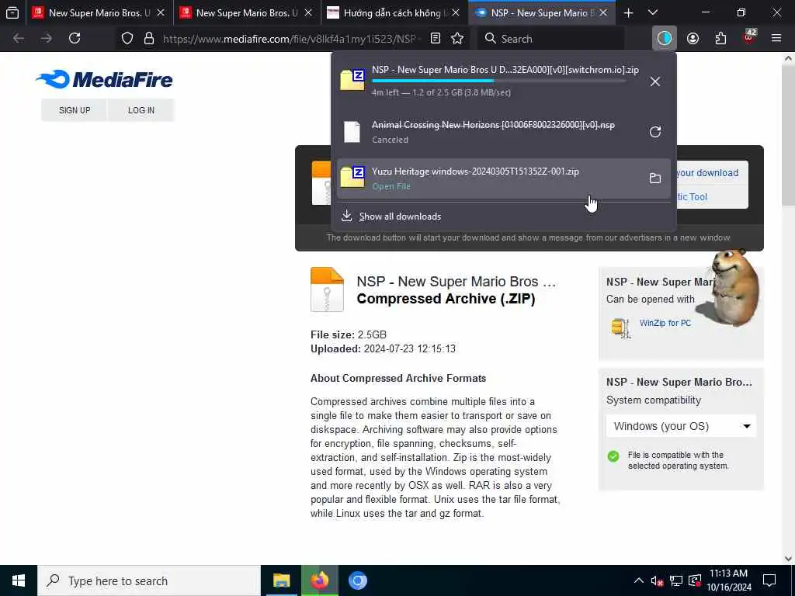Screen dimensions: 795x596
Task: Open Firefox View workspace icon
Action: (12, 12)
